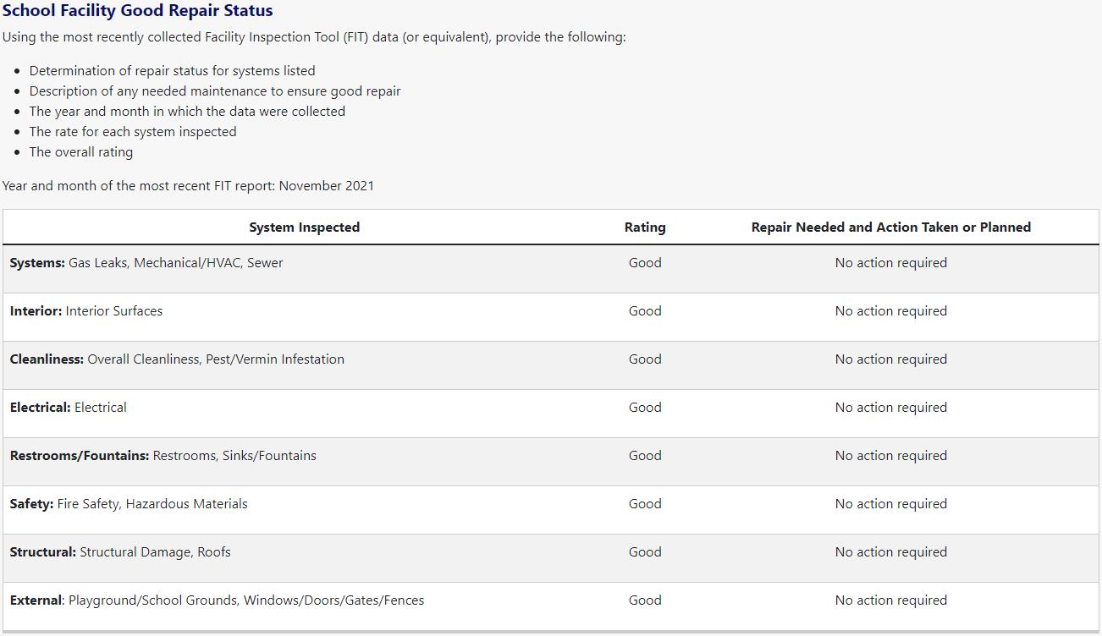Click the bullet about the overall rating

pyautogui.click(x=81, y=152)
